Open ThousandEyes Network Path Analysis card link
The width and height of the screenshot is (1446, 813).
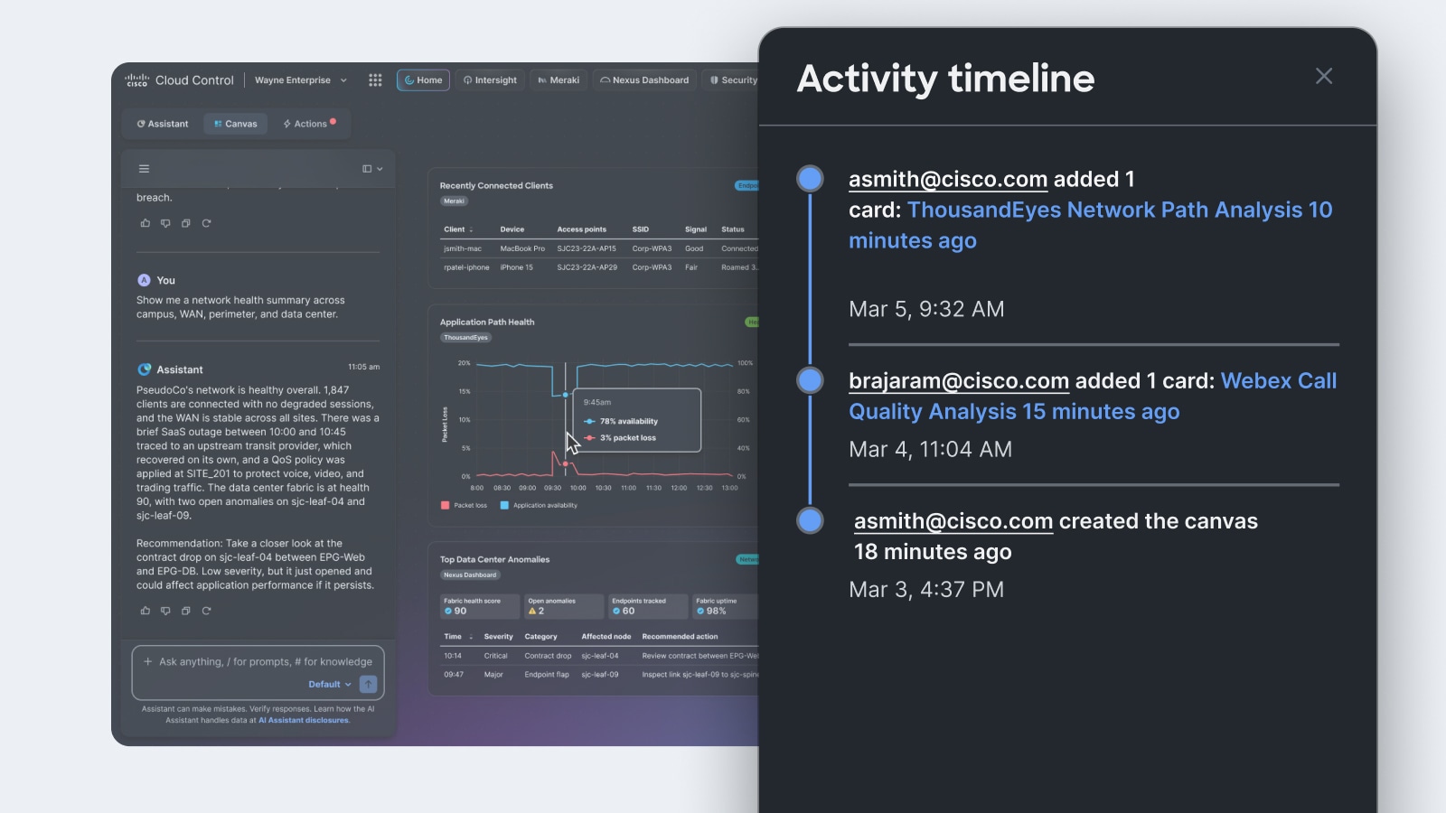click(1091, 225)
